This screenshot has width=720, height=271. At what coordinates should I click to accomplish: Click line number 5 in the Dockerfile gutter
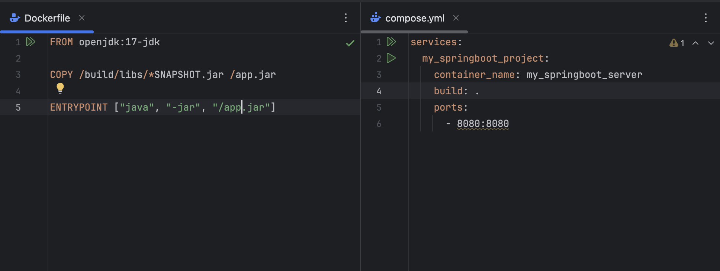(18, 107)
